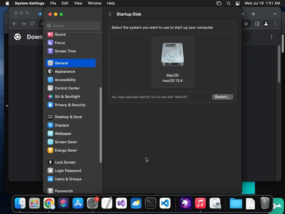The width and height of the screenshot is (285, 214).
Task: Toggle Chrome's side panel
Action: click(x=257, y=24)
